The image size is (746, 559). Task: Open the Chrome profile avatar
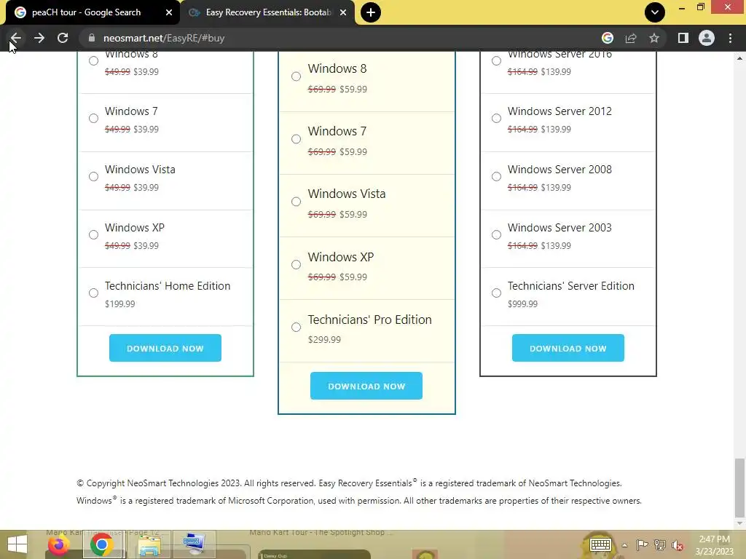tap(707, 38)
